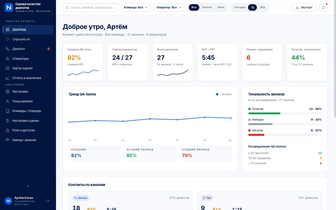
Task: Select the Чаты channel filter
Action: pyautogui.click(x=221, y=7)
